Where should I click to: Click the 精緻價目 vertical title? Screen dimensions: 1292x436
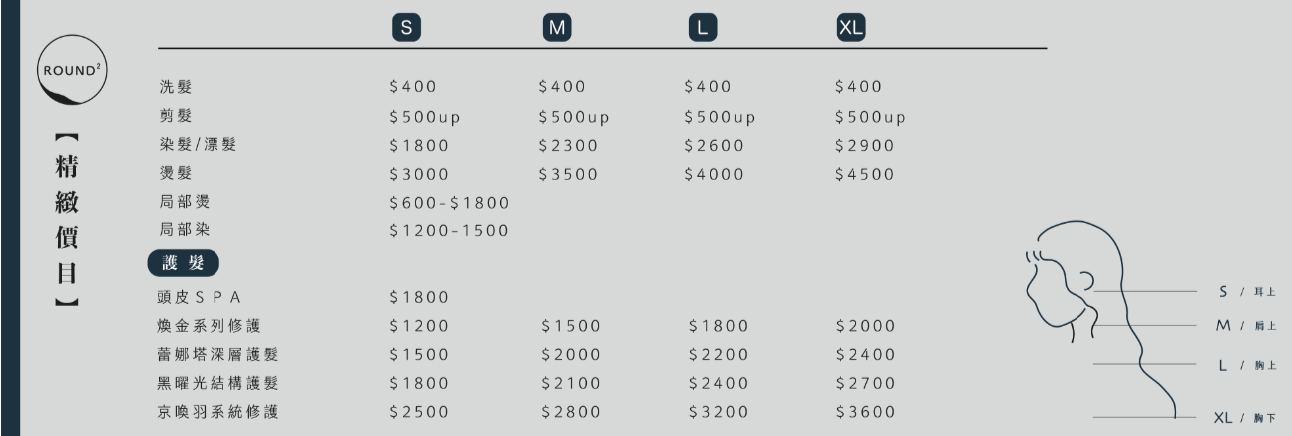point(67,218)
